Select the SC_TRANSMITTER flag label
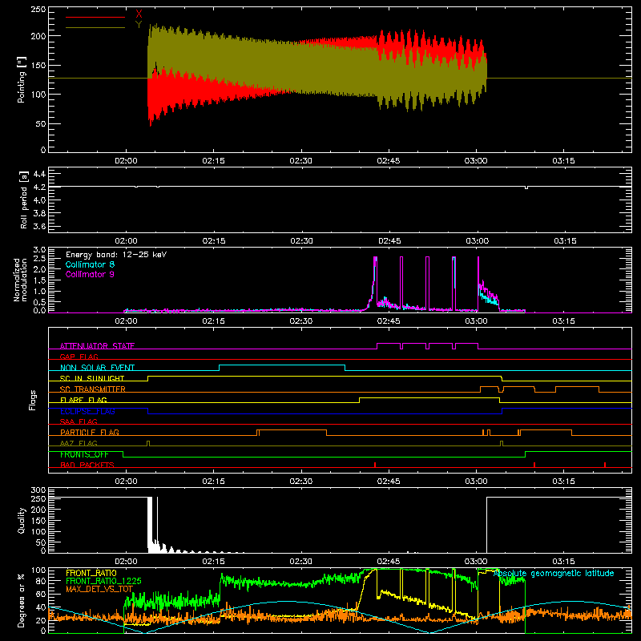 click(92, 389)
